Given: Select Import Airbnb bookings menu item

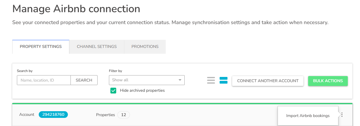Looking at the screenshot, I should coord(308,116).
